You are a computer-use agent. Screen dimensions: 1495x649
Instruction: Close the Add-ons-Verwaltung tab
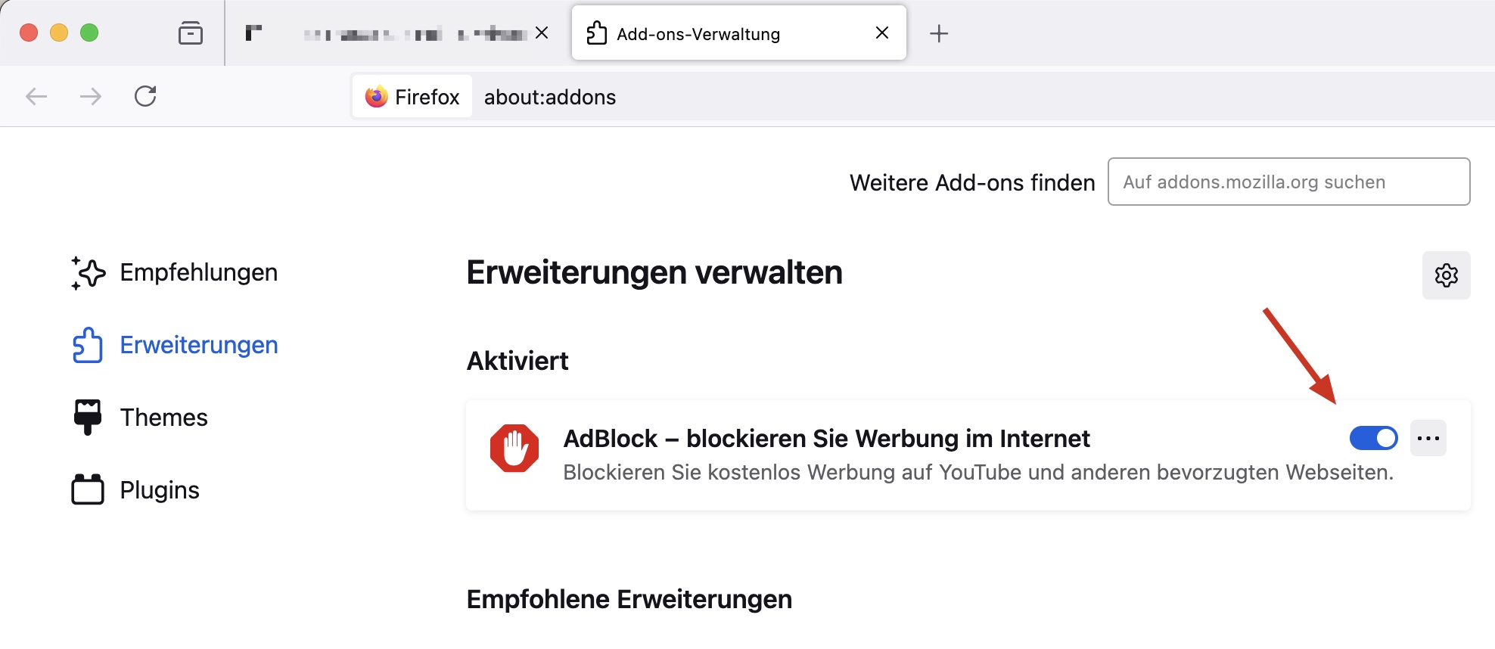tap(881, 33)
